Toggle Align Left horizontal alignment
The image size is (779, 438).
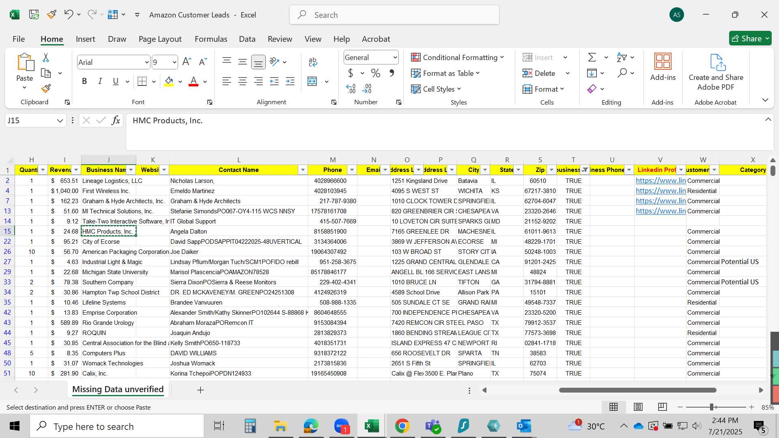(226, 81)
